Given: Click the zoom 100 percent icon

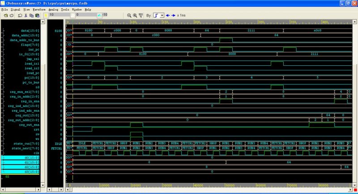Looking at the screenshot, I should point(141,16).
